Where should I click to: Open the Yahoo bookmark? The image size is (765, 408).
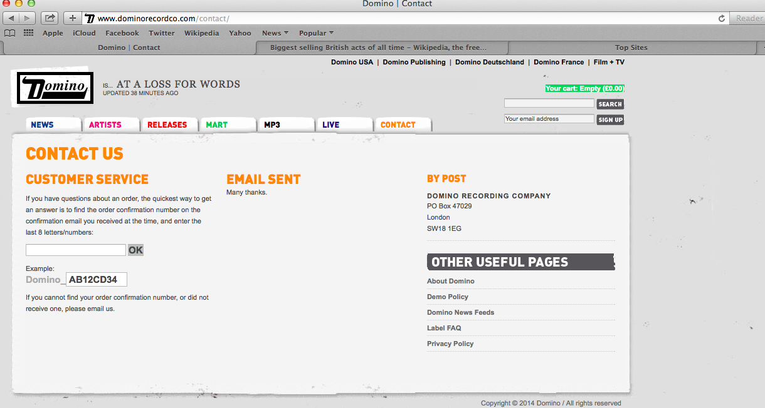pyautogui.click(x=240, y=33)
